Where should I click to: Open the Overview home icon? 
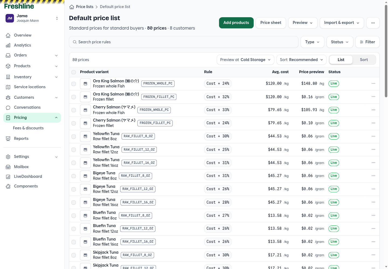pos(8,35)
